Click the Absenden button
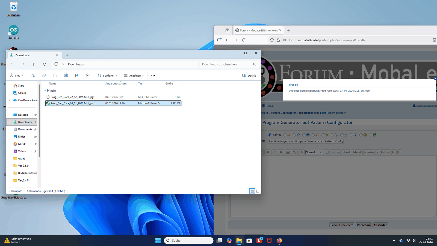The height and width of the screenshot is (246, 437). [x=380, y=225]
